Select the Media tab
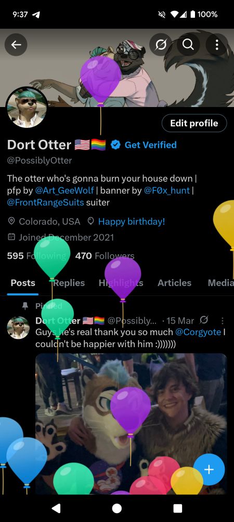This screenshot has width=234, height=522. [x=221, y=283]
